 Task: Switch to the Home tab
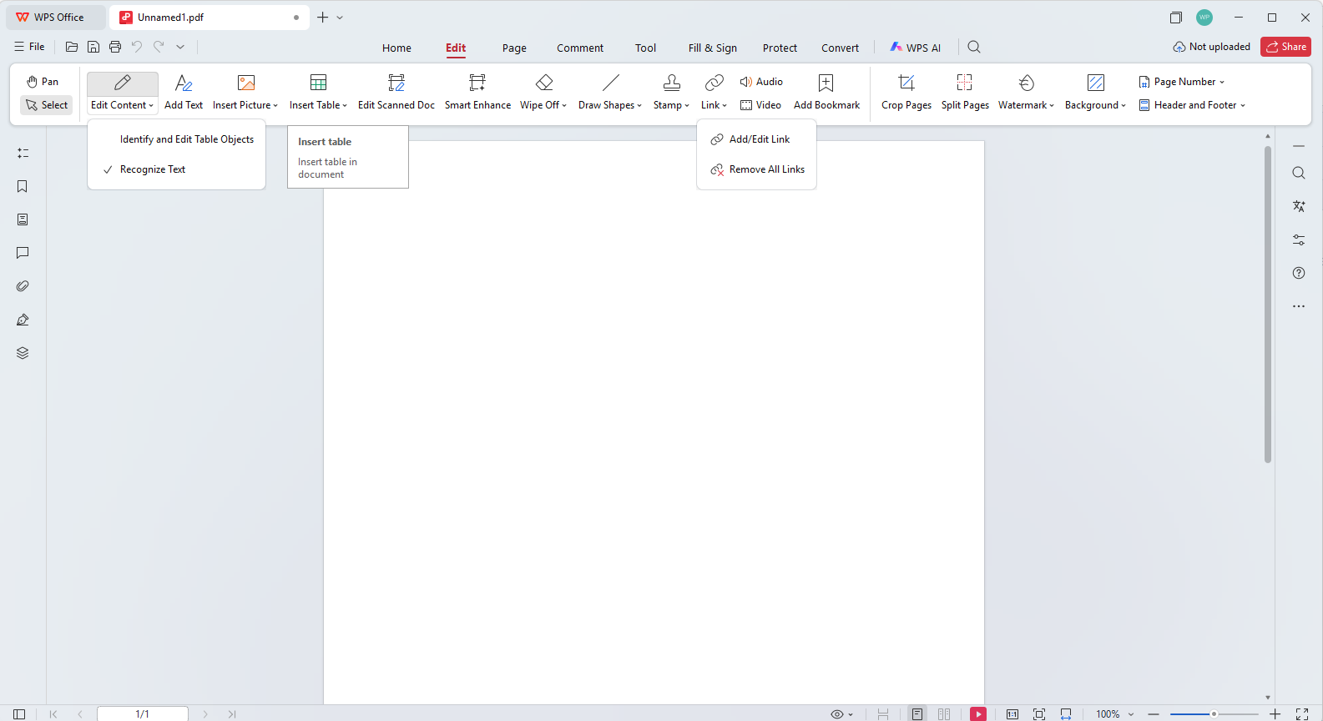(x=396, y=48)
